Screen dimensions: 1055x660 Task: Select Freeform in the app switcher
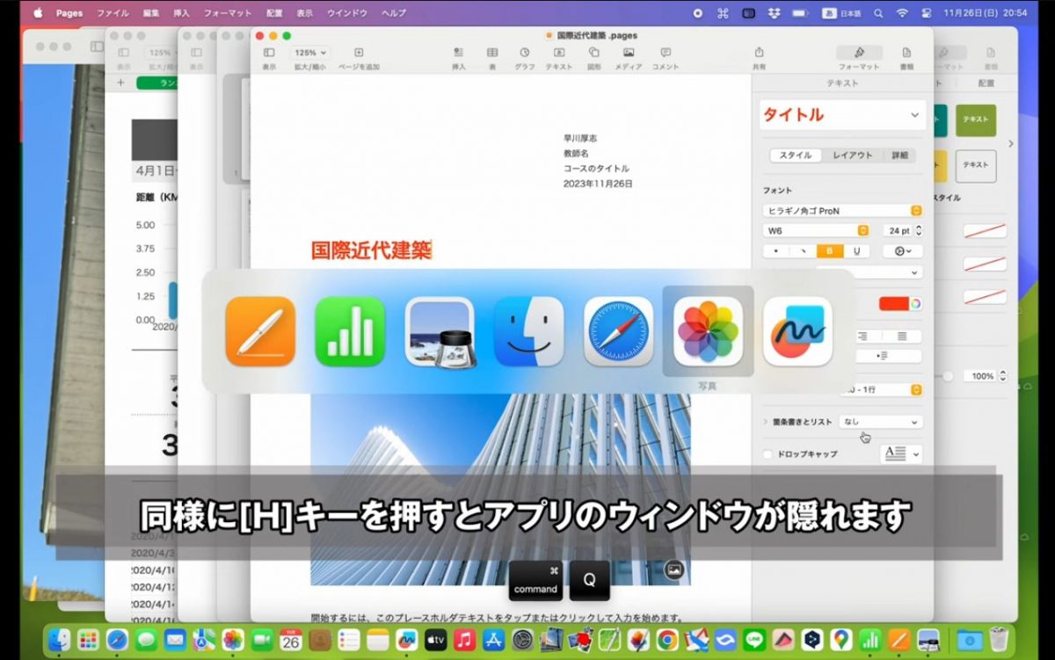(x=797, y=331)
